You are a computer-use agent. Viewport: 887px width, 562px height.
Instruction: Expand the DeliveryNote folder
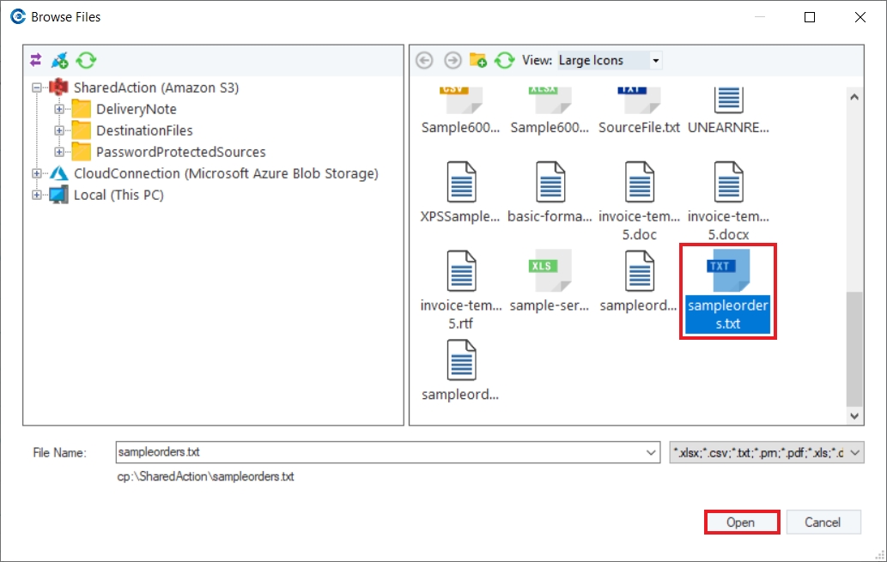click(x=59, y=109)
